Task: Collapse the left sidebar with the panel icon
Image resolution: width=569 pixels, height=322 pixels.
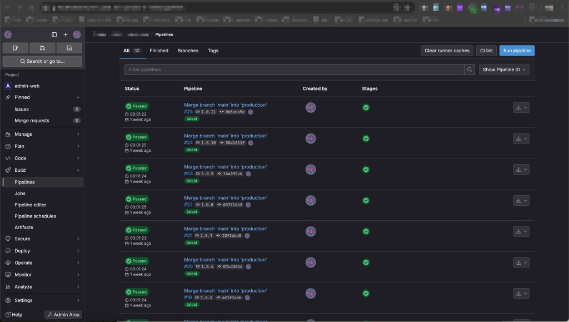Action: [54, 34]
